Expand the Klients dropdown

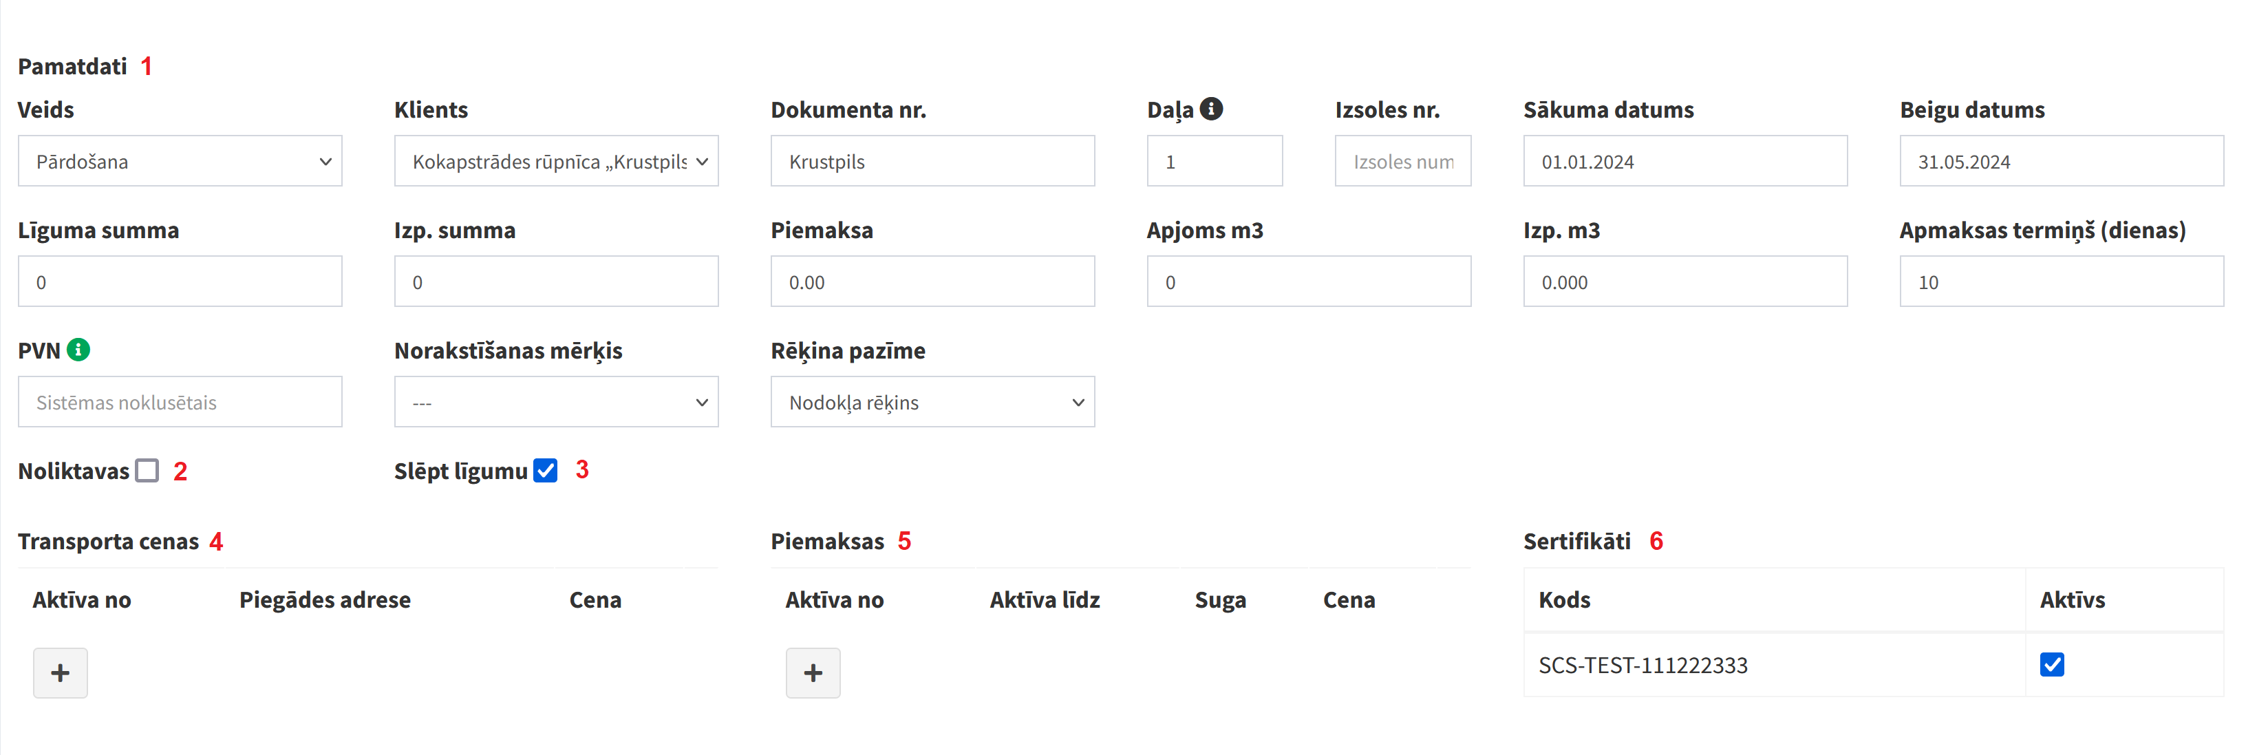(555, 161)
